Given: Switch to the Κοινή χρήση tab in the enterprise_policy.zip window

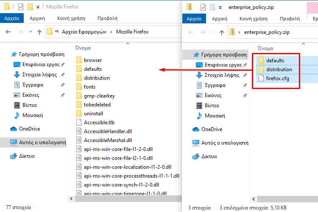Looking at the screenshot, I should (254, 19).
